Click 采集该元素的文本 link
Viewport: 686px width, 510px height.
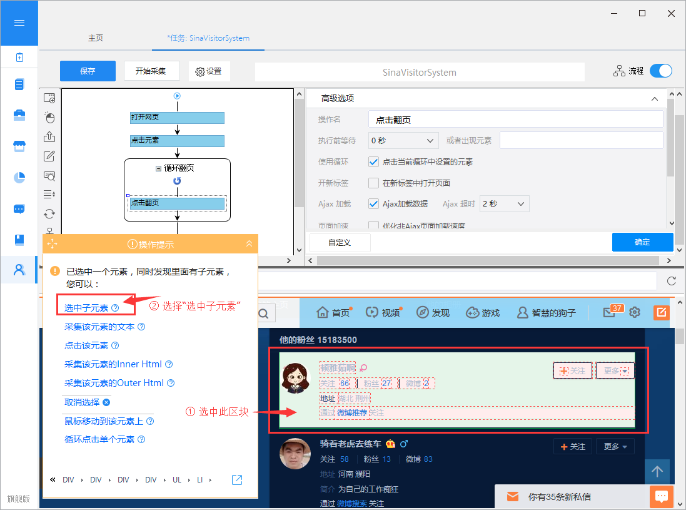click(99, 327)
